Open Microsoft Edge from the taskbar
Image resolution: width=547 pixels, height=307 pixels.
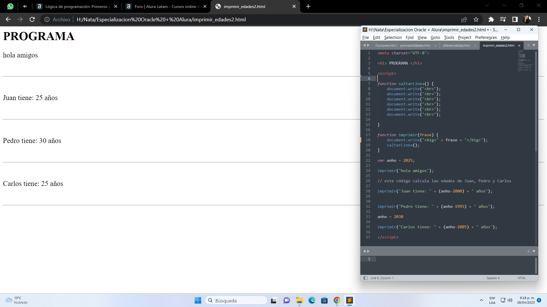(312, 300)
